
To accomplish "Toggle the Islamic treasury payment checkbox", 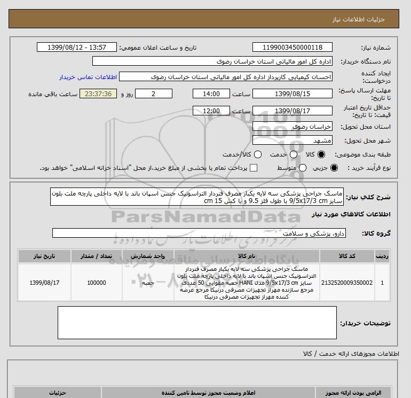I will coord(254,168).
